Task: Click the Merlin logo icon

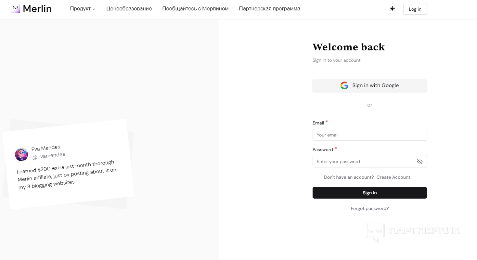Action: 16,9
